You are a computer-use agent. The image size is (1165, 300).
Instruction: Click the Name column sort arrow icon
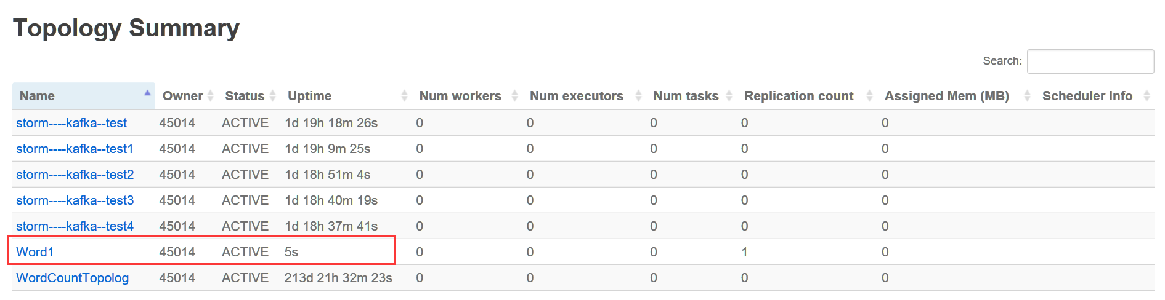point(147,93)
